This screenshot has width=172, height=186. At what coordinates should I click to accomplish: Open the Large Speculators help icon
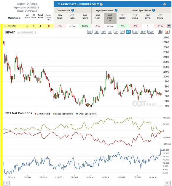116,10
